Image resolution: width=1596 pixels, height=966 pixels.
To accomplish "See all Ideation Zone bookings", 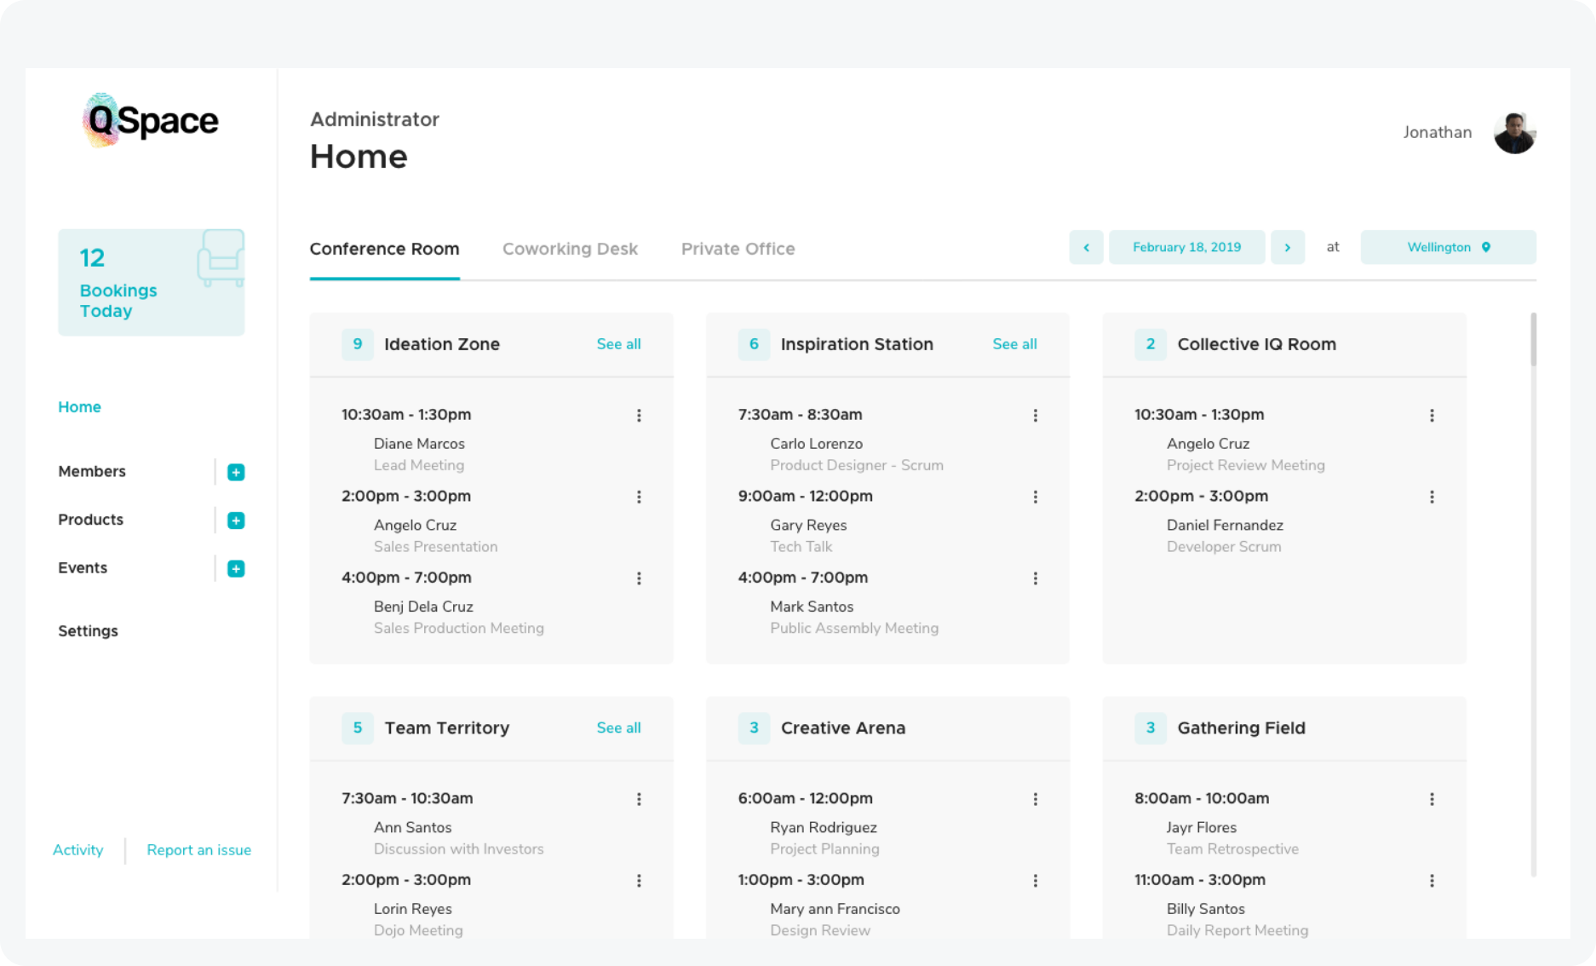I will coord(618,344).
